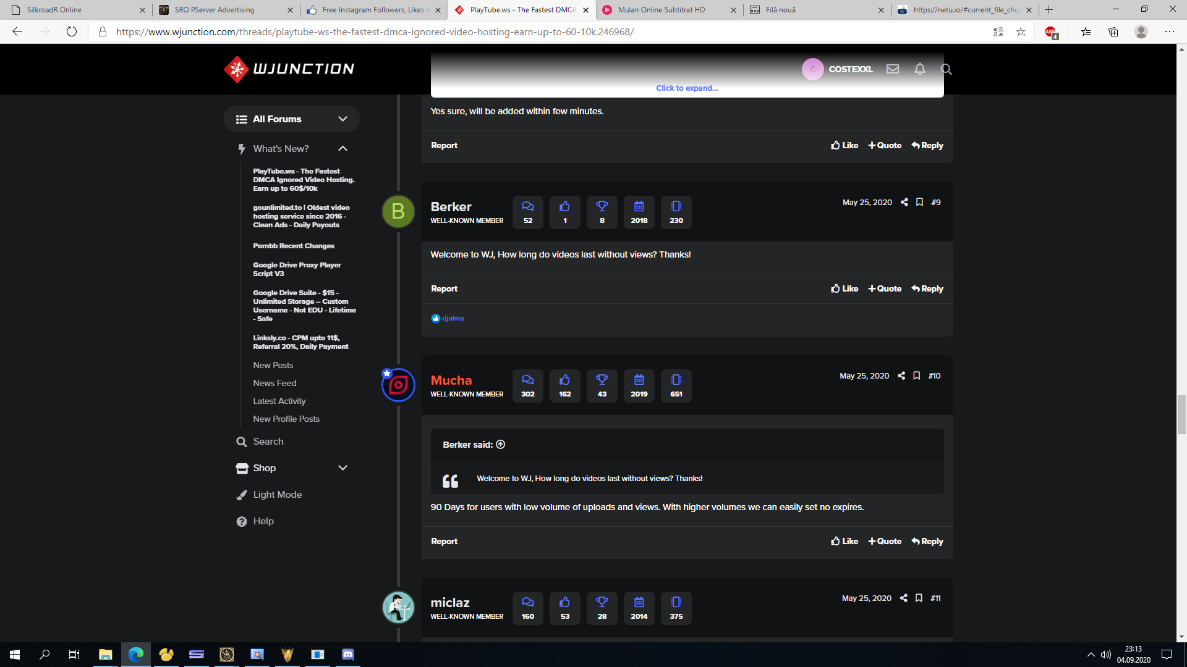This screenshot has height=667, width=1187.
Task: Collapse the What's New section
Action: 342,149
